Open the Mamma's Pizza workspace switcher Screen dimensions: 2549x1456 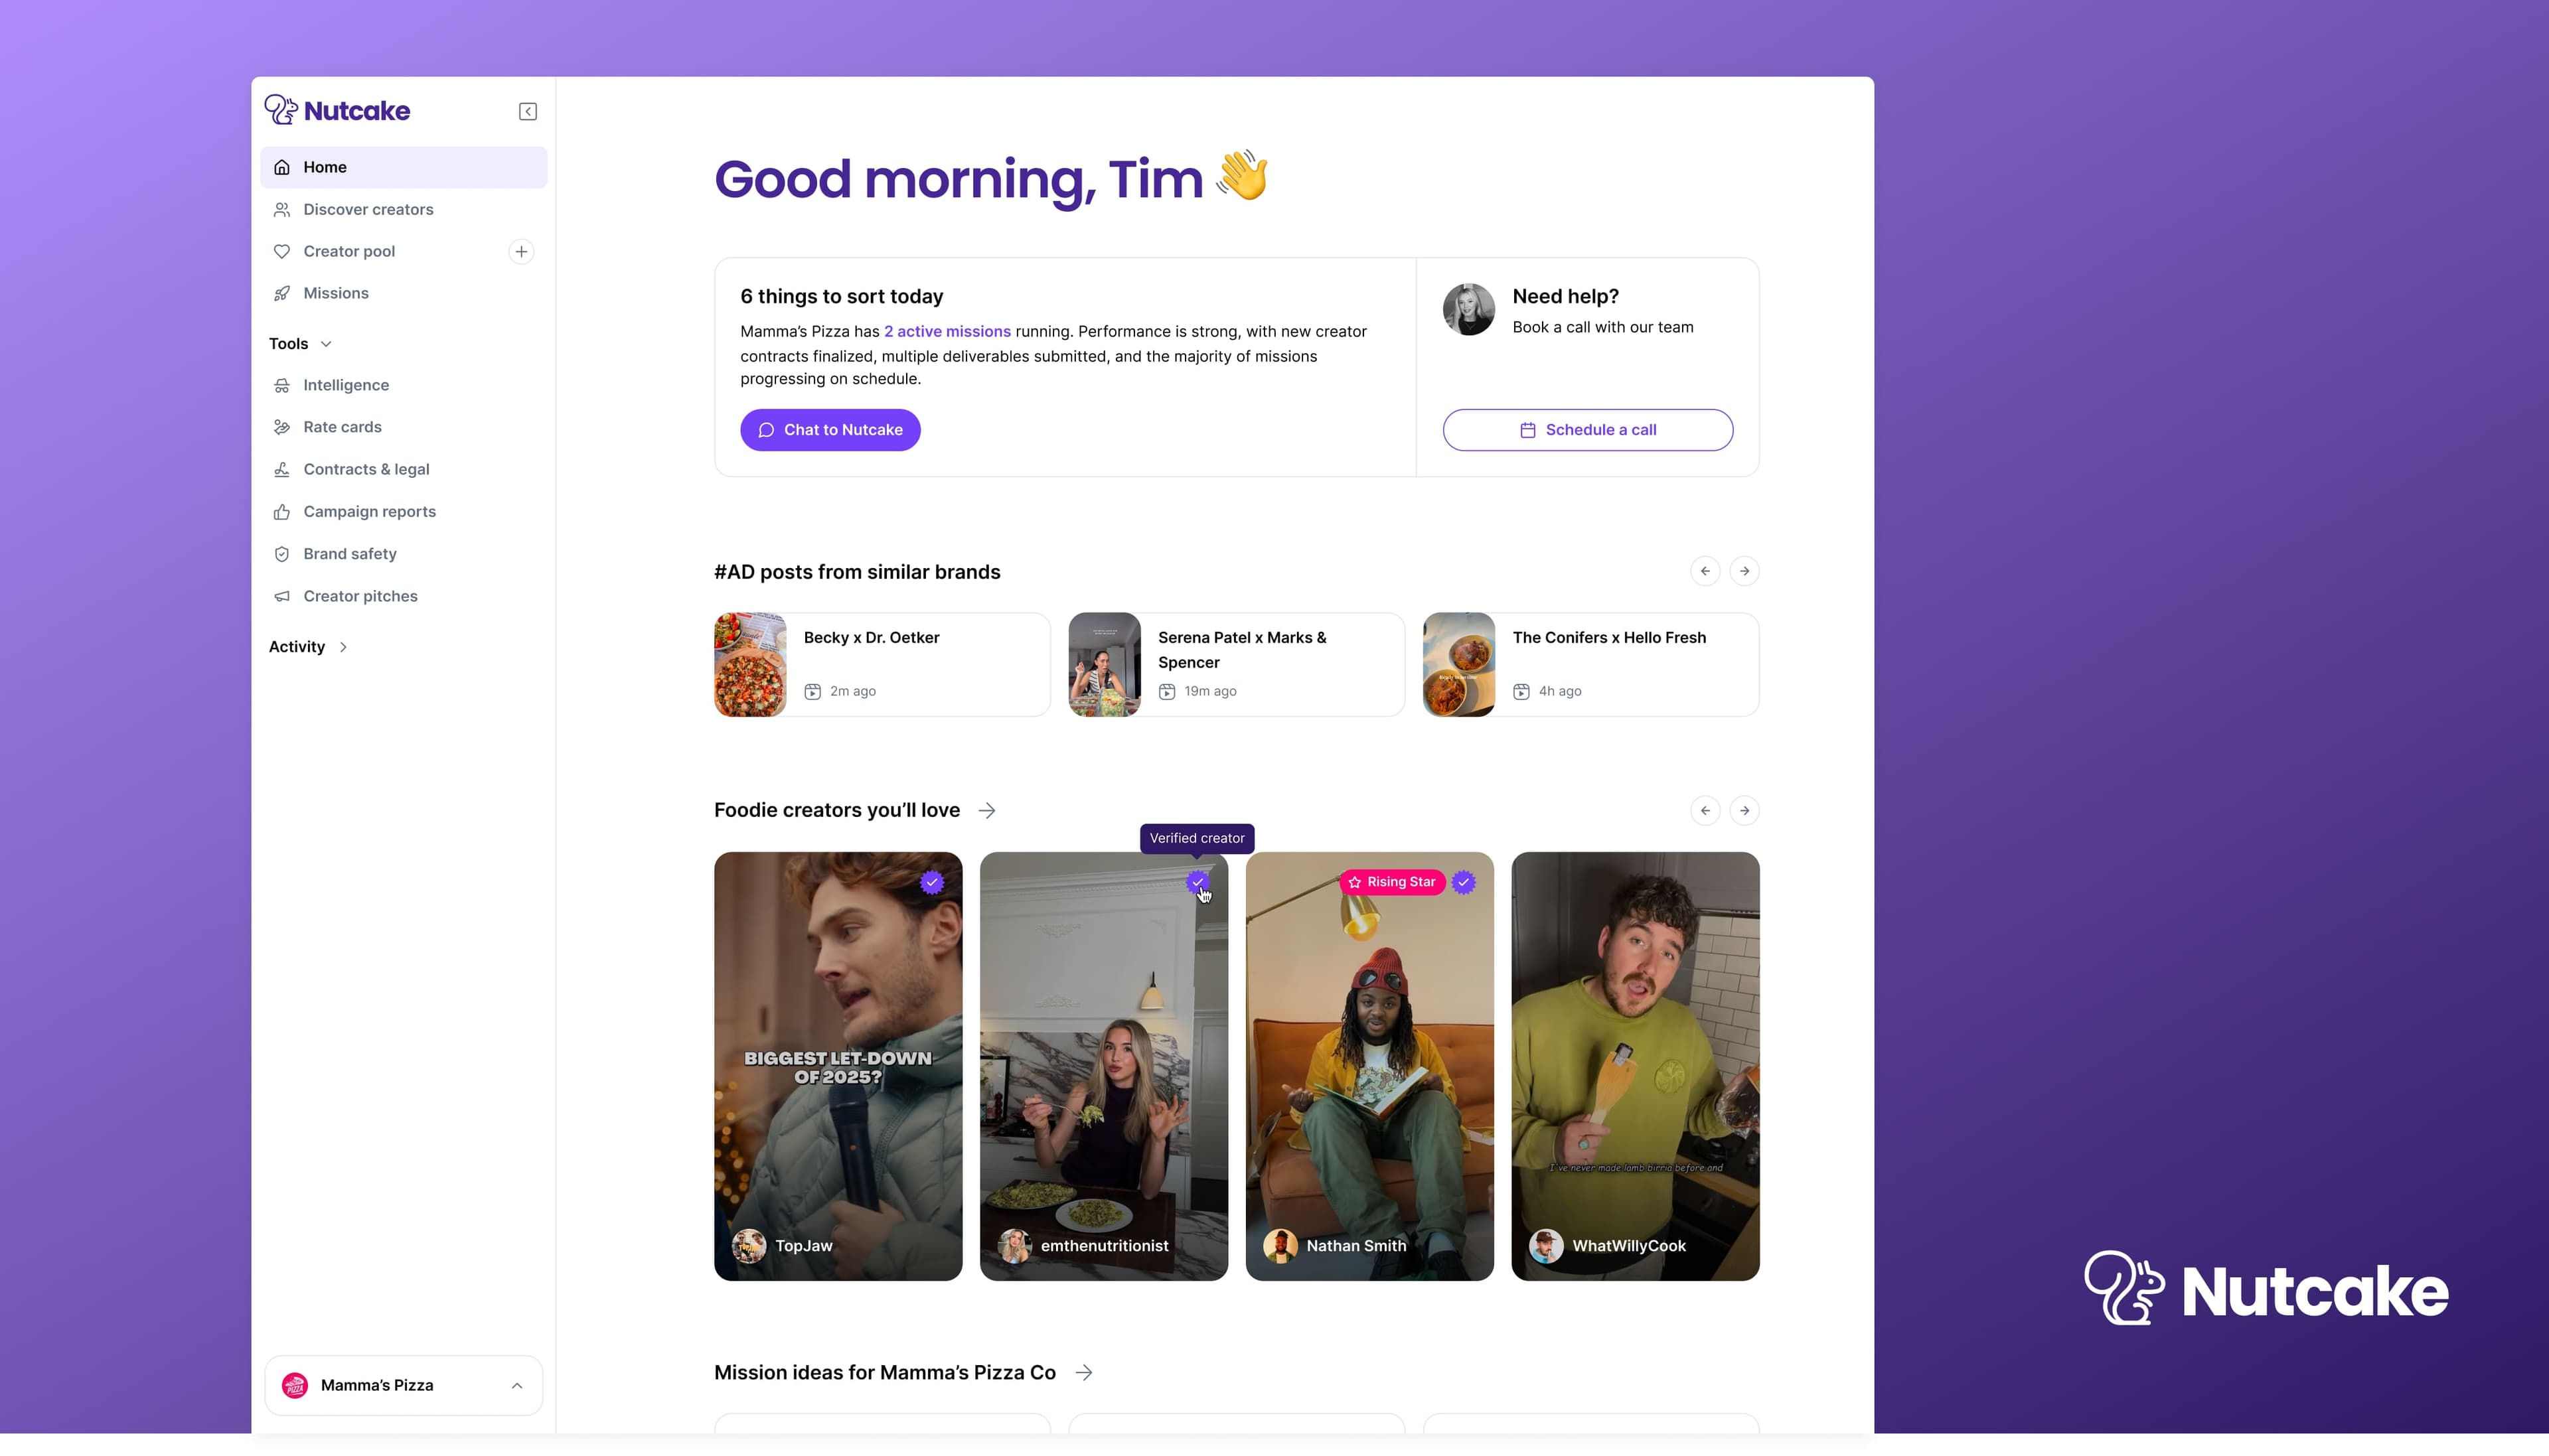tap(403, 1385)
